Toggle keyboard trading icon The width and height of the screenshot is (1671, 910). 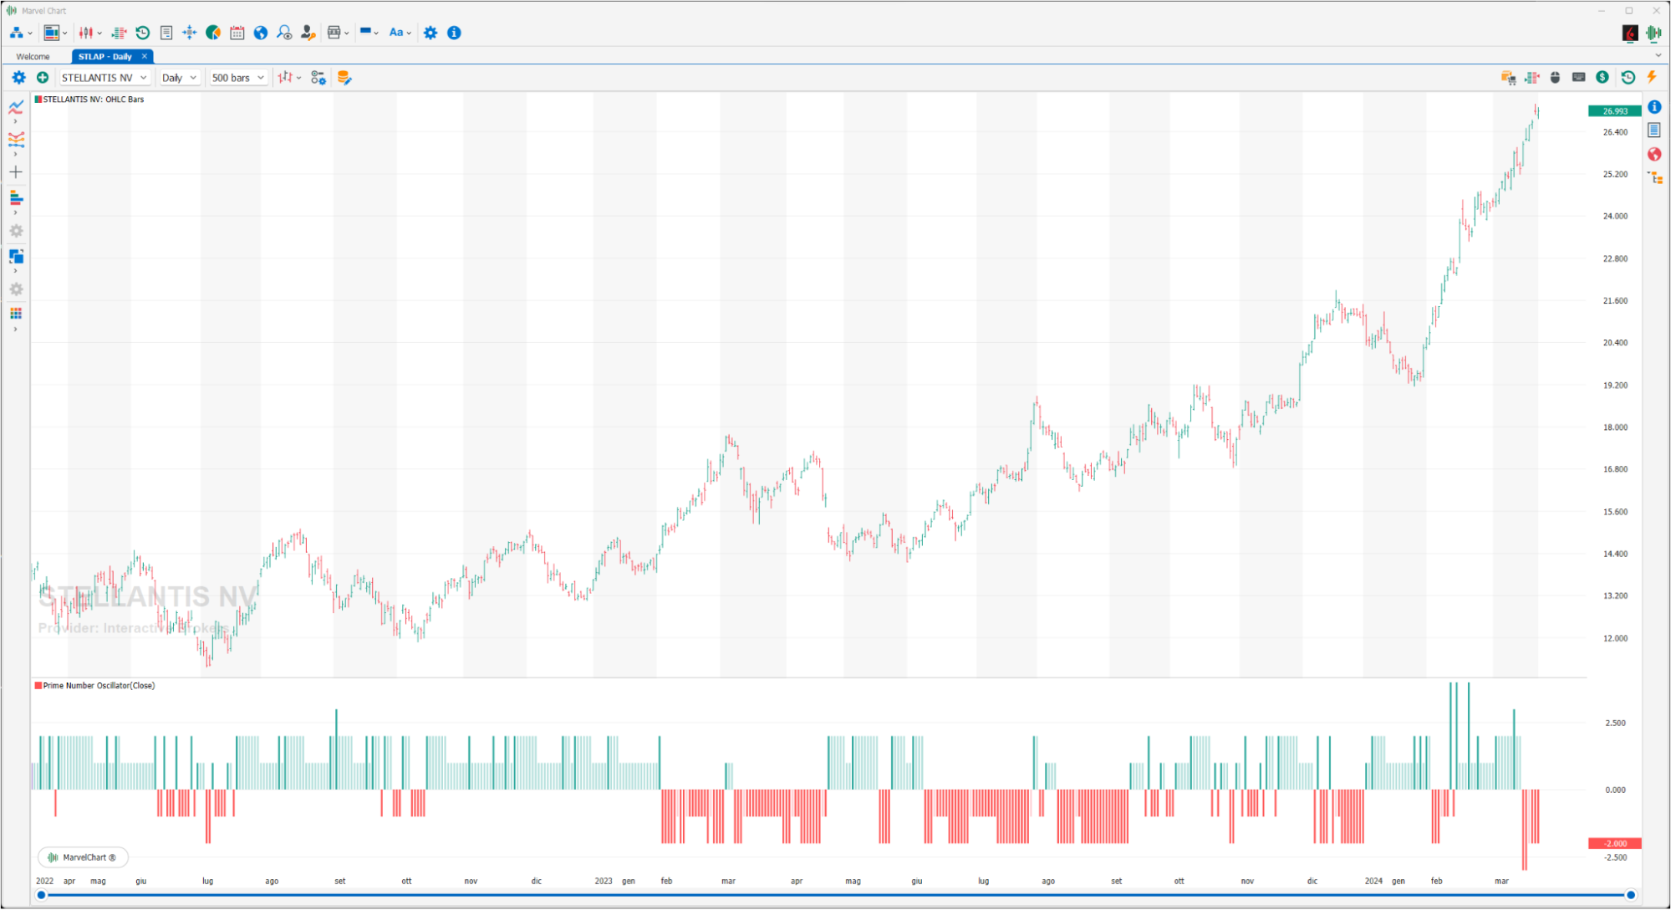(1579, 77)
